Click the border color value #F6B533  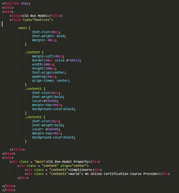(x=73, y=60)
